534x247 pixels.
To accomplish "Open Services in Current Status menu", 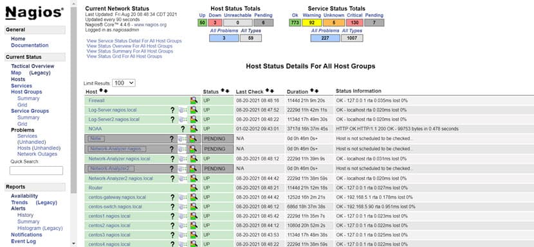I will [x=21, y=85].
